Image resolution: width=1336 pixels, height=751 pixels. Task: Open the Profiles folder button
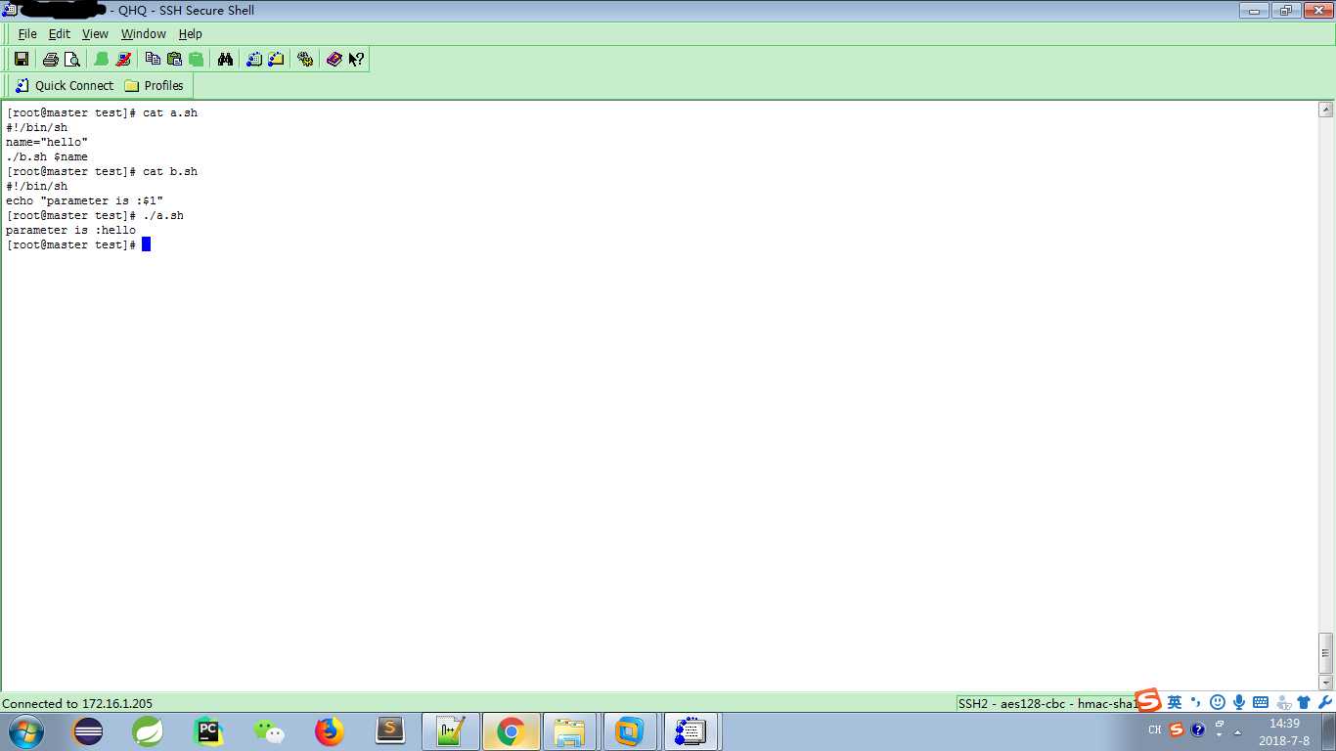coord(154,86)
